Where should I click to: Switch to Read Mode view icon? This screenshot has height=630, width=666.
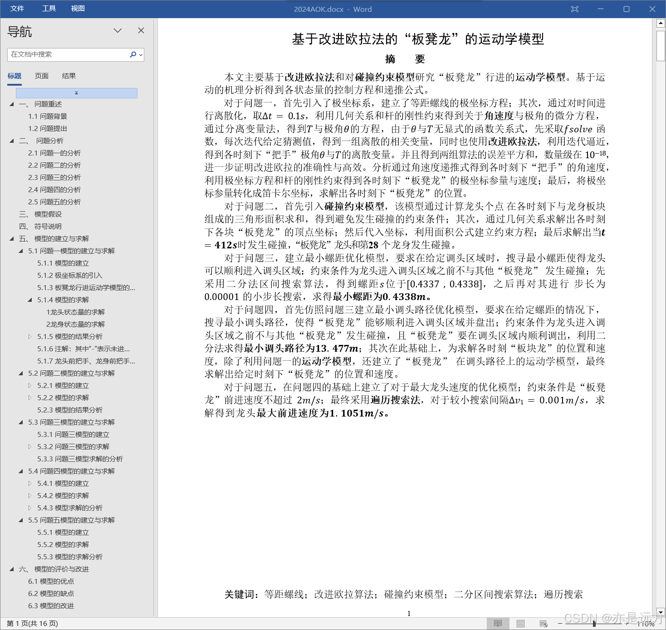(x=498, y=624)
